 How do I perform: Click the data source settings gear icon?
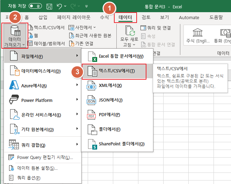(12, 168)
